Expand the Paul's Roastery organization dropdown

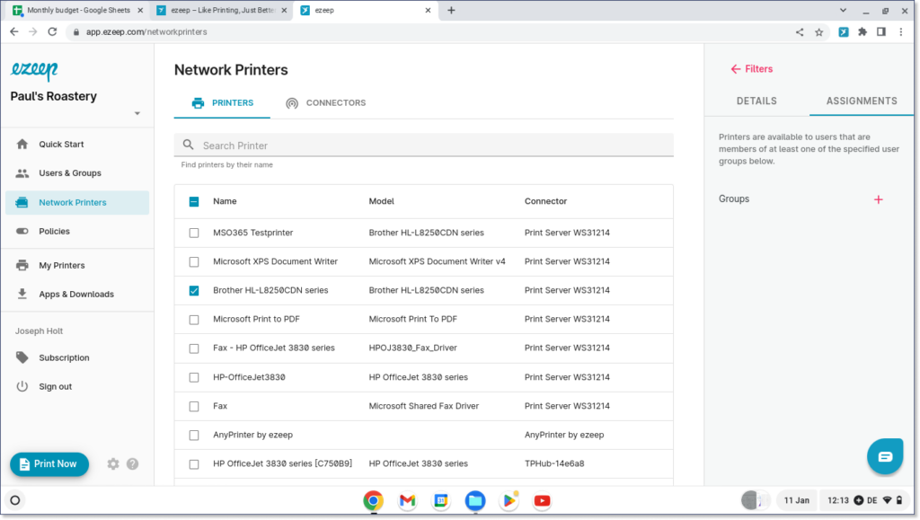click(137, 113)
